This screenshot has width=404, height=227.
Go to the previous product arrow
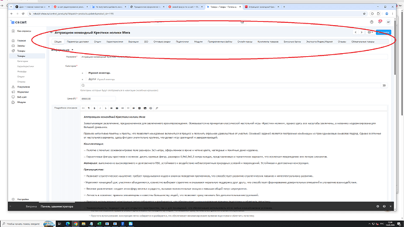[x=355, y=32]
